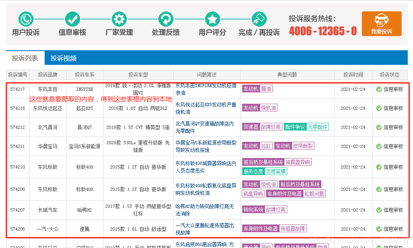This screenshot has width=413, height=248.
Task: Click the 前后桥及悬挂系统 减震器异响 tag
Action: [277, 162]
